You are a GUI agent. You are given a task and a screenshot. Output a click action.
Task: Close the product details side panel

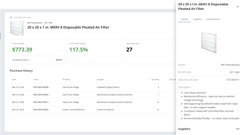(237, 7)
